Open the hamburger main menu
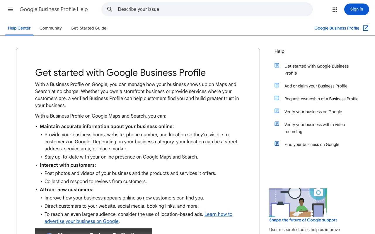 [11, 9]
